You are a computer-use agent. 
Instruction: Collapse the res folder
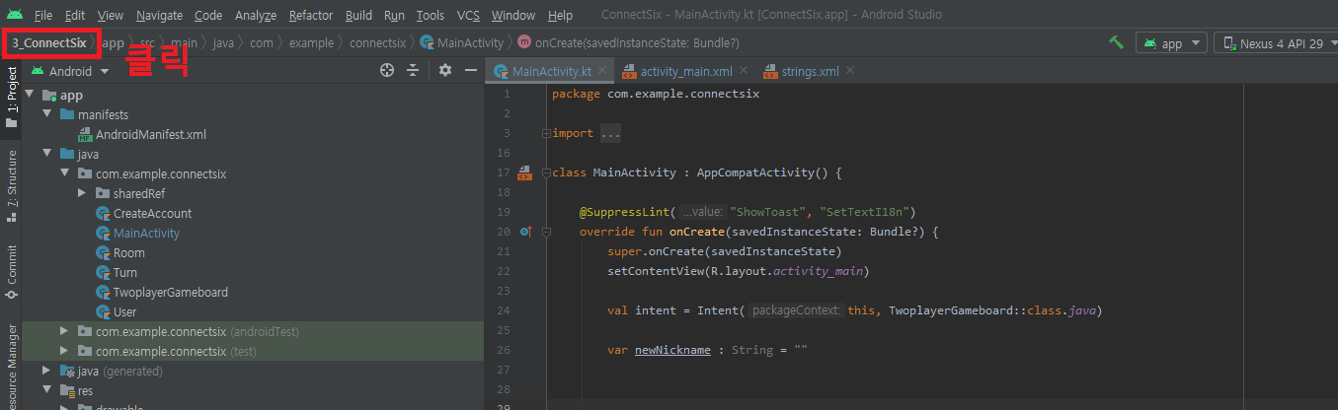click(47, 390)
